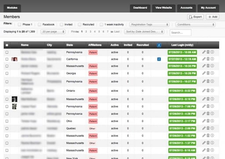Image resolution: width=225 pixels, height=159 pixels.
Task: Sort by the Facebook column header icon
Action: [159, 45]
